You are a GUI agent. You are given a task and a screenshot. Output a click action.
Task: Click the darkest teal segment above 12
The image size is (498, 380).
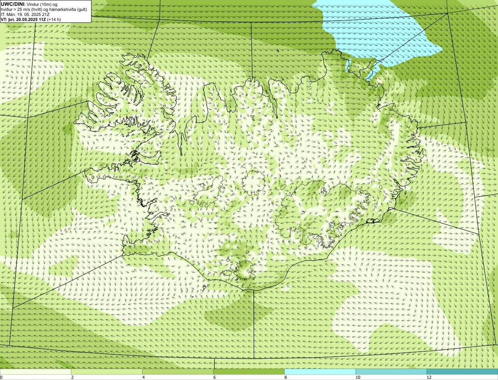(x=462, y=371)
